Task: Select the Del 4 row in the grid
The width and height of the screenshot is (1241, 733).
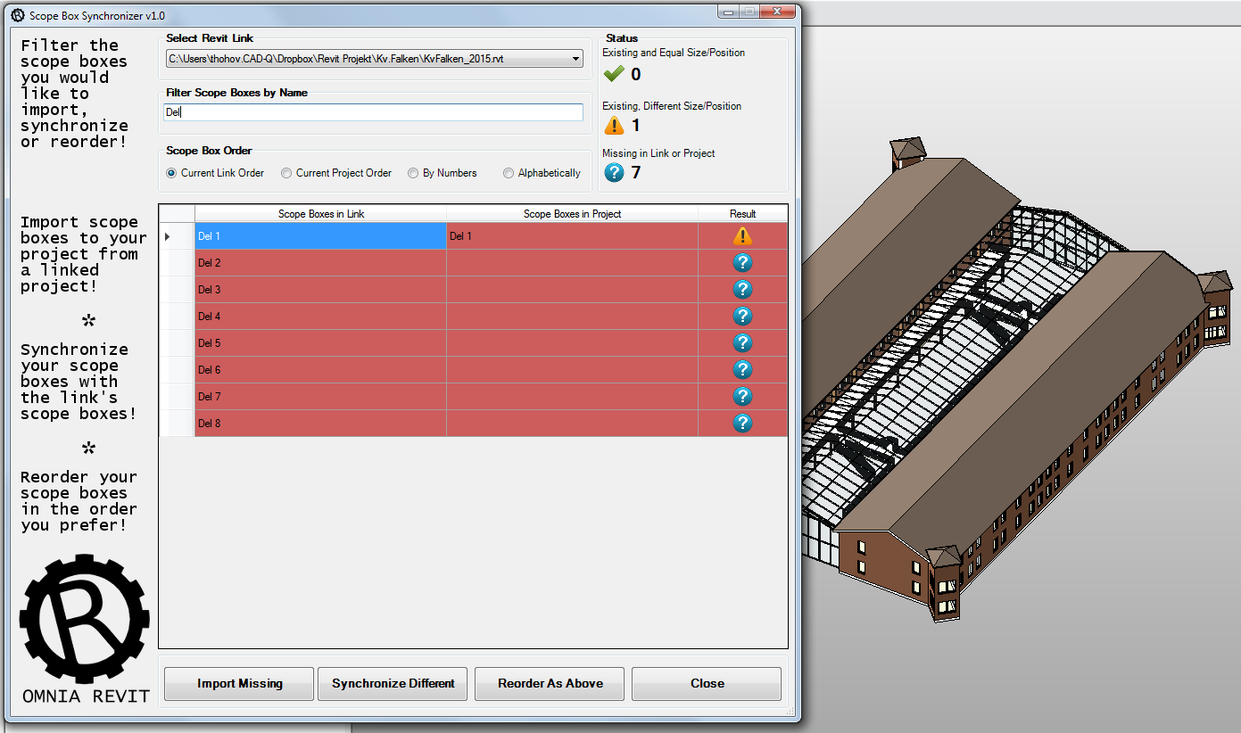Action: (312, 316)
